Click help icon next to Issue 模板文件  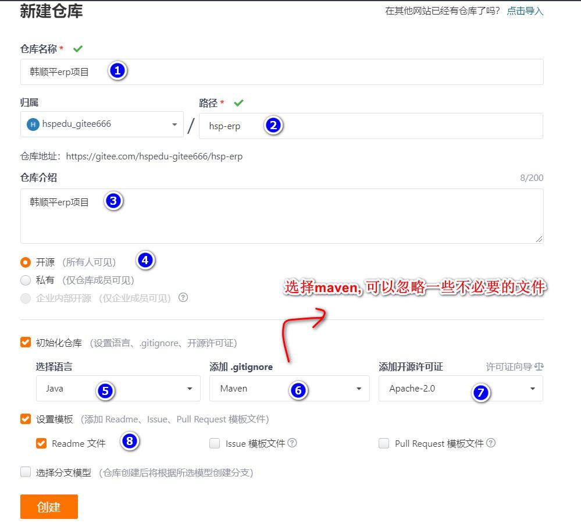click(293, 443)
